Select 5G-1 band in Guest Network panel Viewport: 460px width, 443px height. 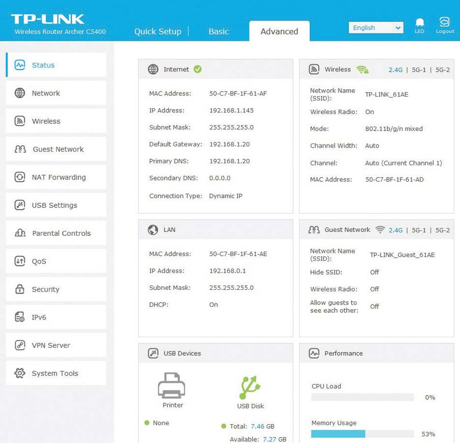[419, 230]
